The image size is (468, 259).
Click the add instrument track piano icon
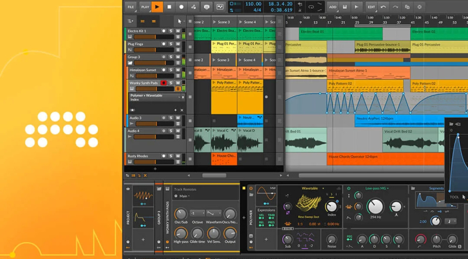tap(344, 7)
